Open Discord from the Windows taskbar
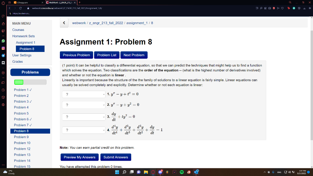The width and height of the screenshot is (313, 176). pos(160,172)
